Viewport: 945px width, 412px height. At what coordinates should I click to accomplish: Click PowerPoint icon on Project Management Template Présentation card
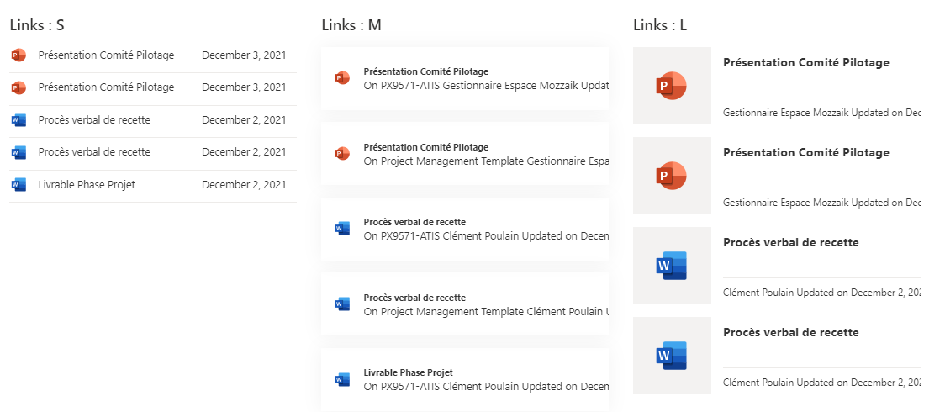point(342,153)
